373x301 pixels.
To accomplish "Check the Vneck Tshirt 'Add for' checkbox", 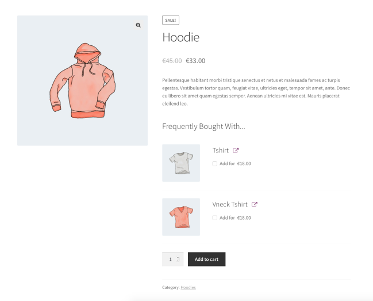I will (x=215, y=218).
